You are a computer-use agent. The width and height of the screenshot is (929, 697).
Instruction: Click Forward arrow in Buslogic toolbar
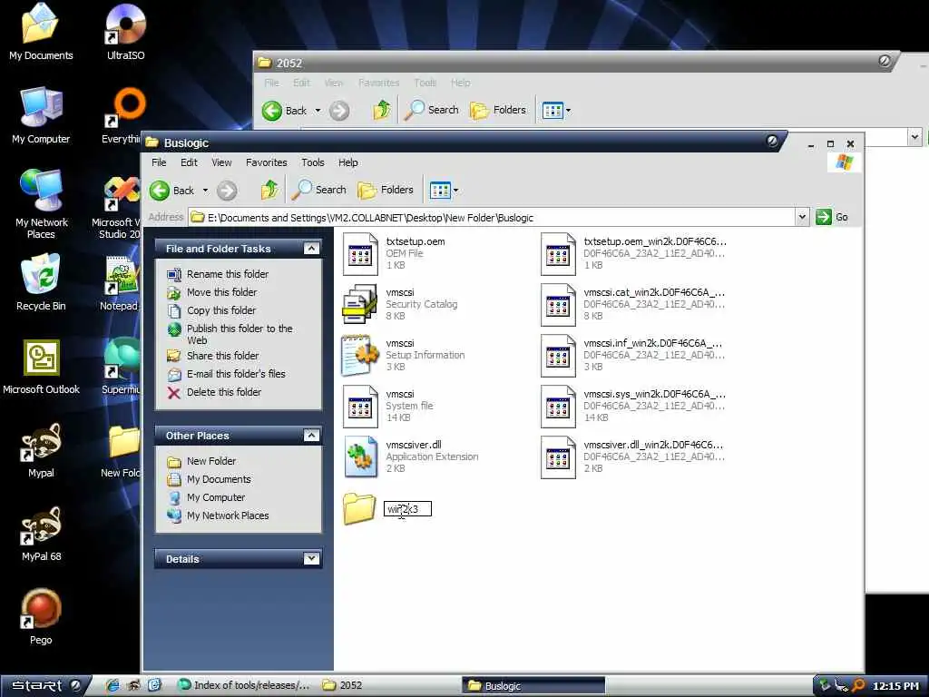tap(226, 191)
